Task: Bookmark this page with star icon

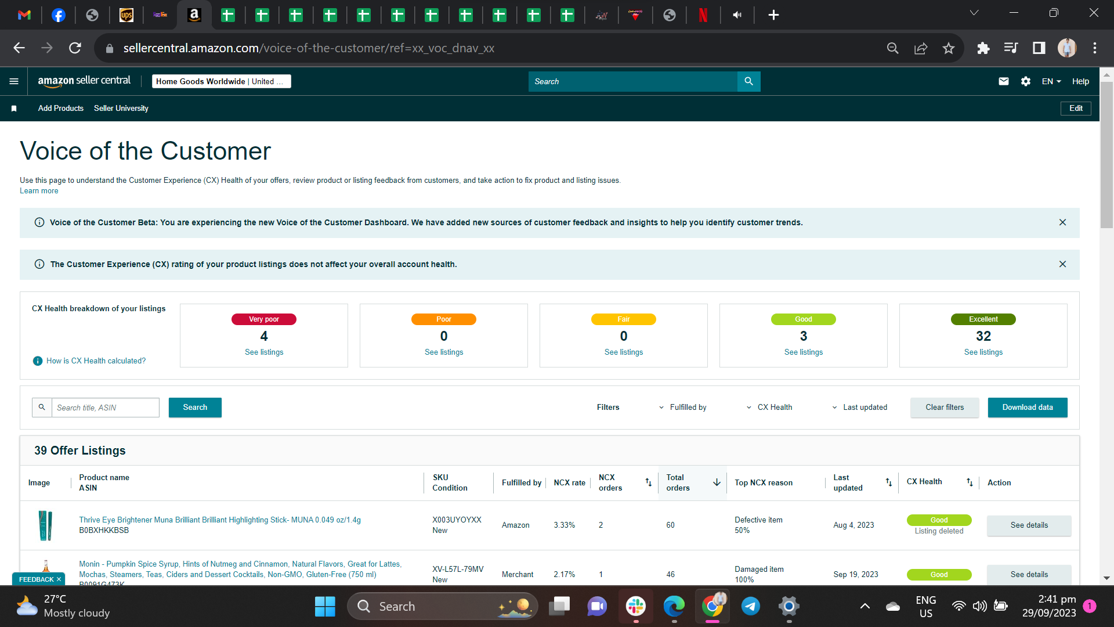Action: pyautogui.click(x=949, y=48)
